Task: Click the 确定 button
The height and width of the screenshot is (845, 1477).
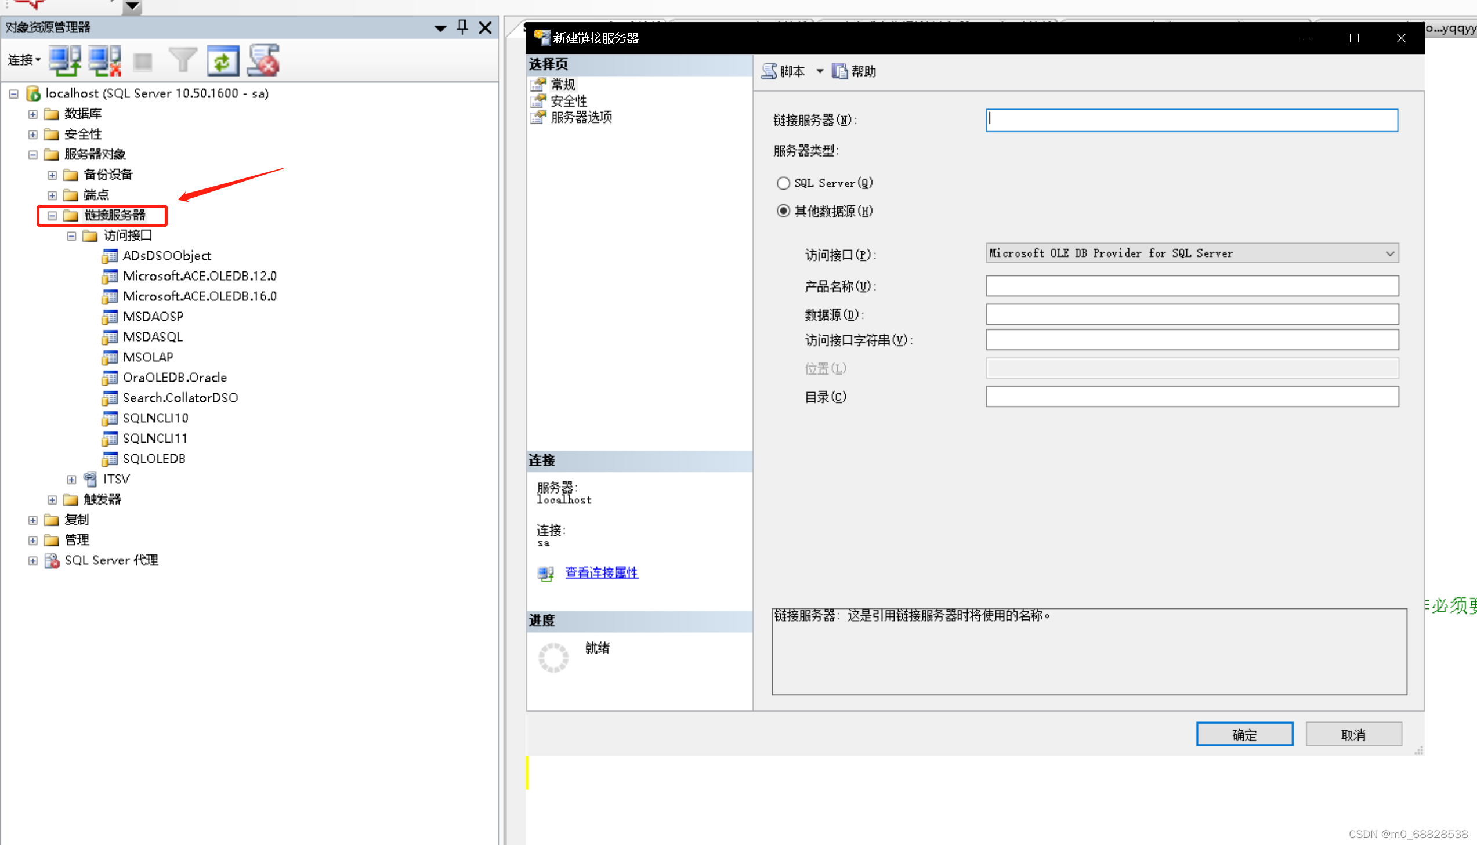Action: (1244, 735)
